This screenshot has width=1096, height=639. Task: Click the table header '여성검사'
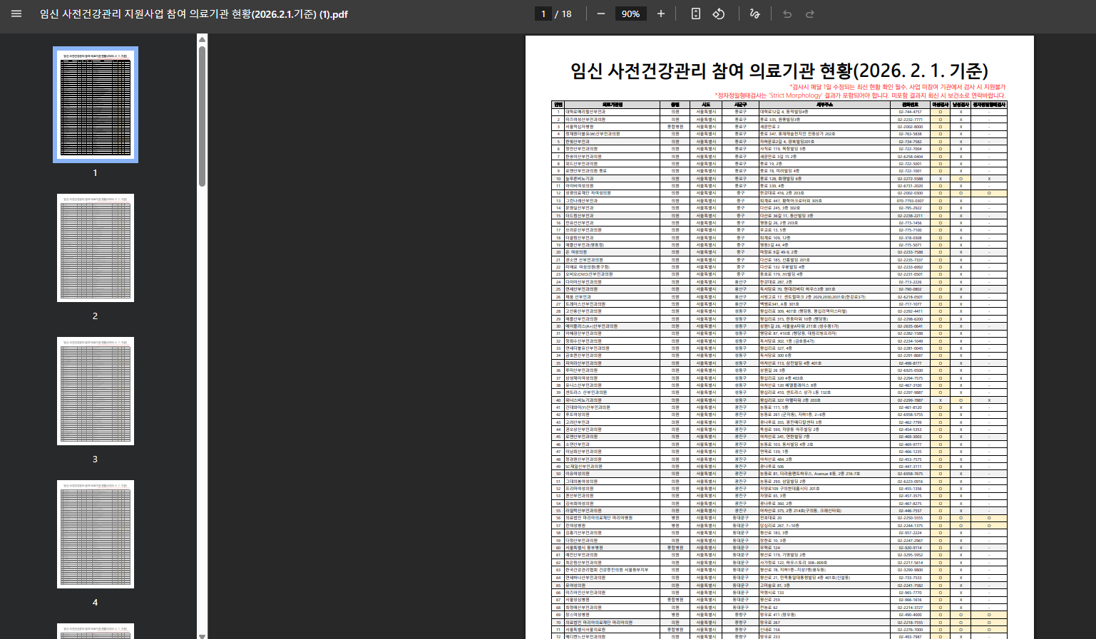[x=941, y=105]
